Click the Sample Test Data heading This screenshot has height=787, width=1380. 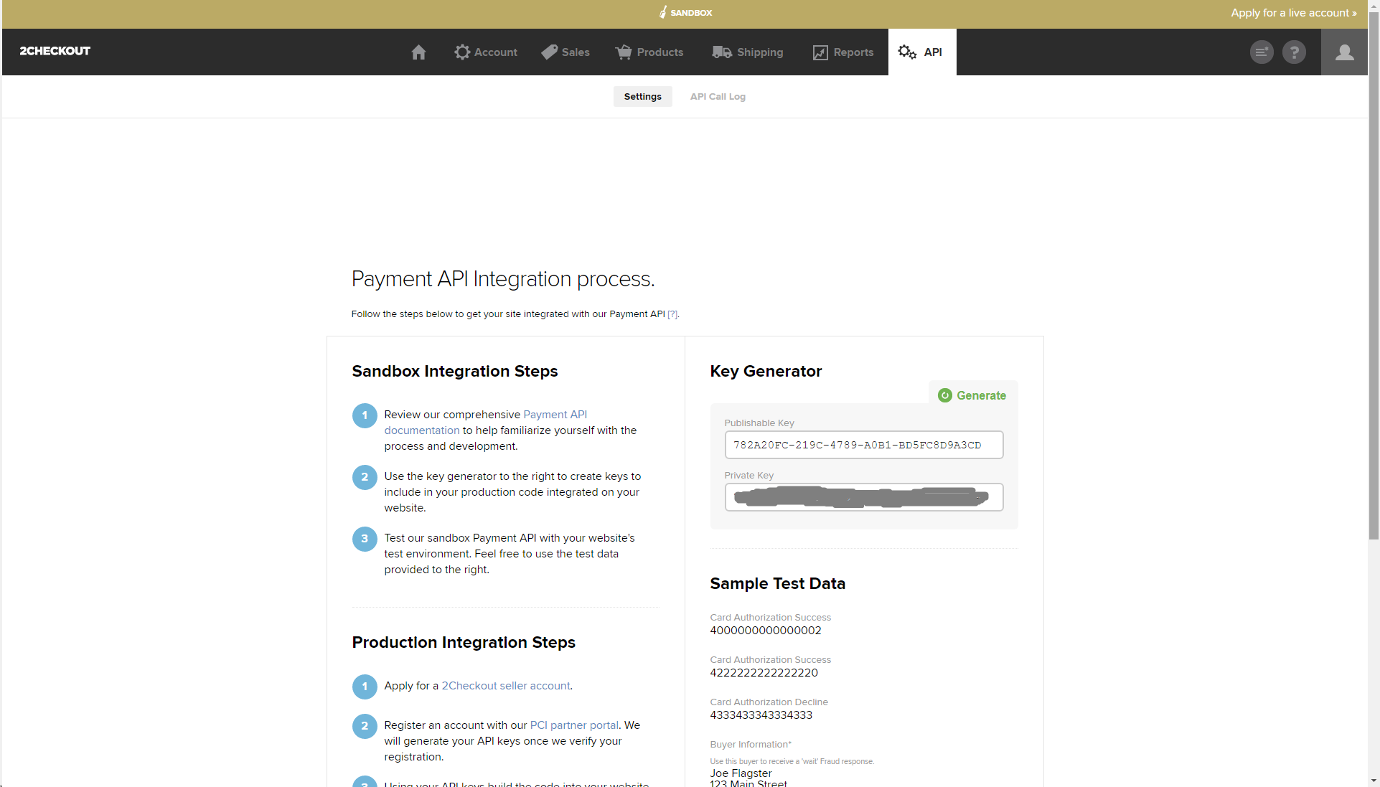(x=777, y=583)
